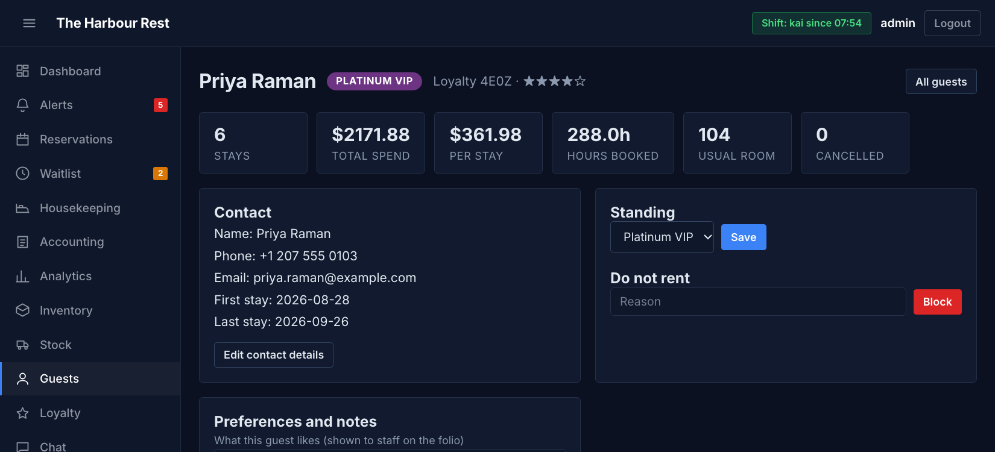Click the Housekeeping bed icon
995x452 pixels.
22,208
